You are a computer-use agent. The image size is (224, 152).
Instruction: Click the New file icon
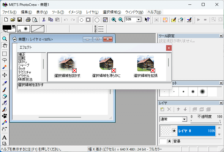[6, 20]
